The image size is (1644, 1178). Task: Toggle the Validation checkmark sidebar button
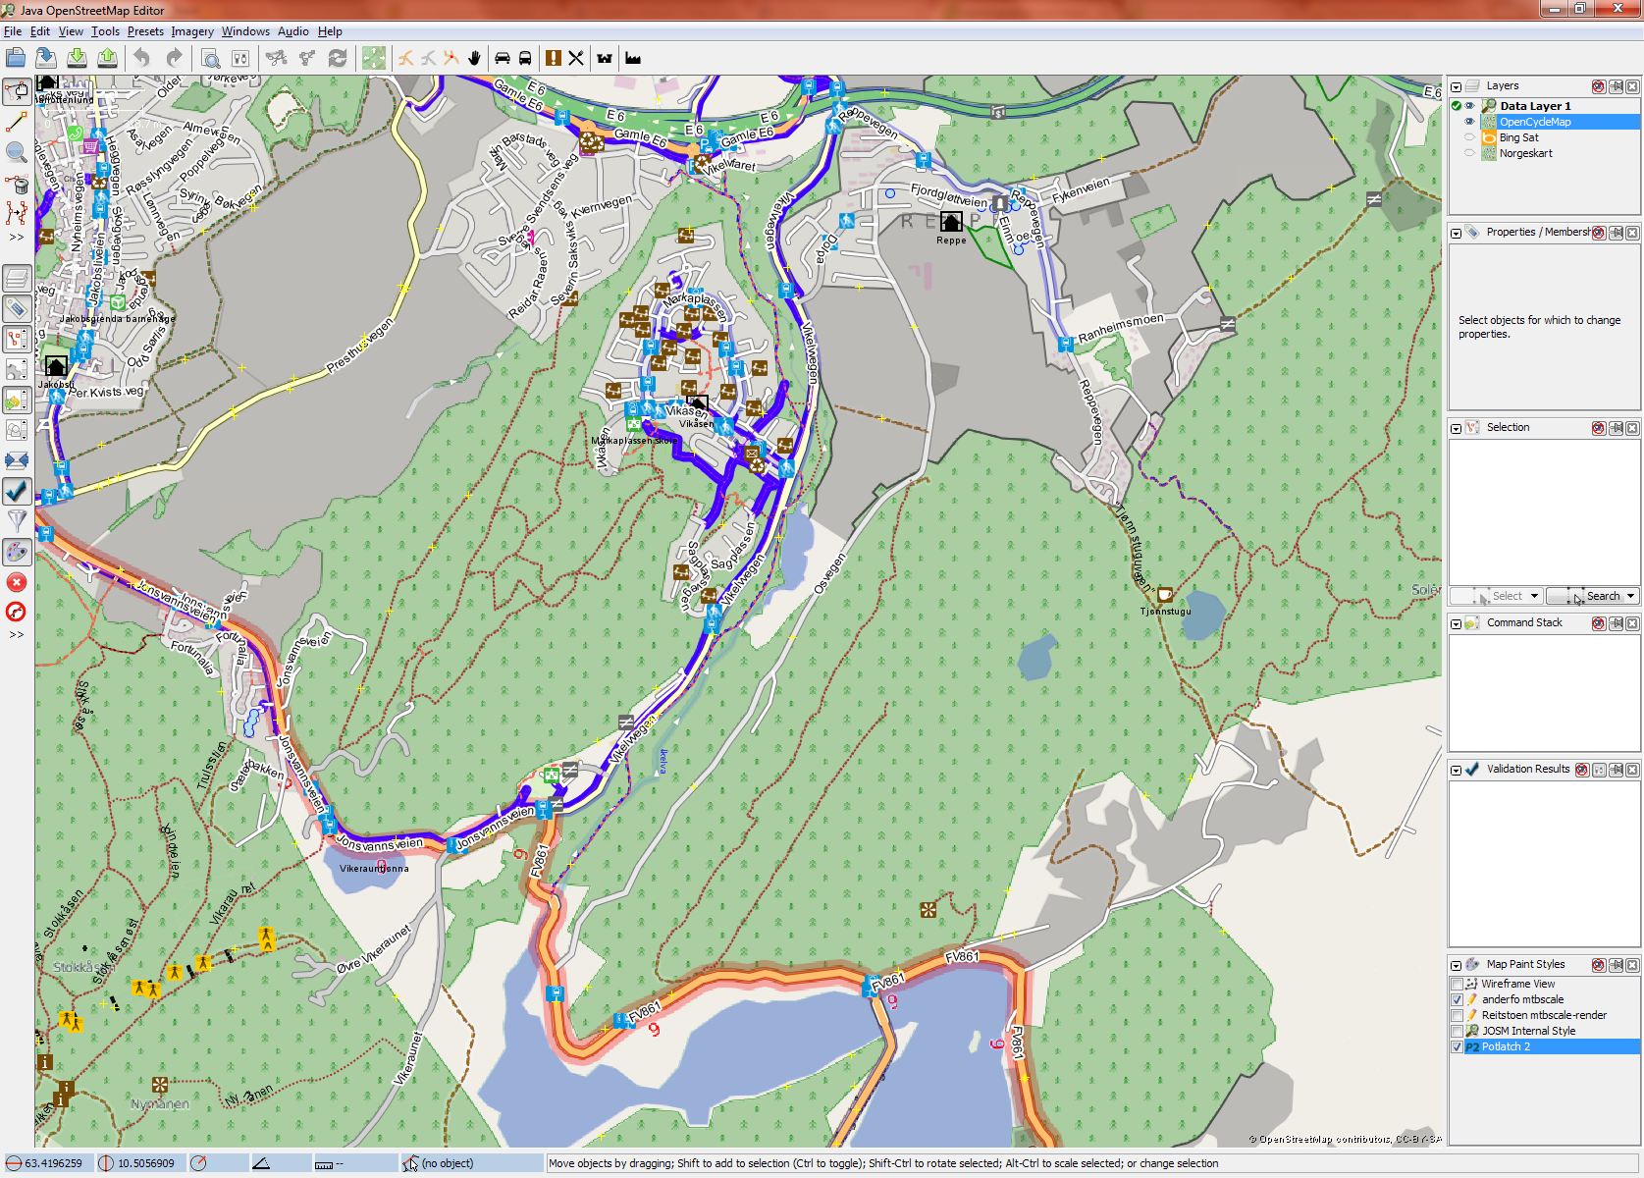pos(17,491)
